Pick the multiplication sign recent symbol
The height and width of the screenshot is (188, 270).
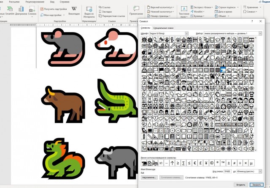tap(246, 163)
